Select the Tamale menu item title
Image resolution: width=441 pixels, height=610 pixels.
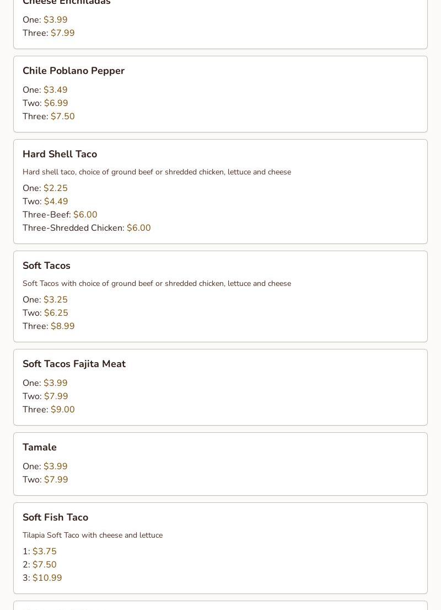(40, 447)
